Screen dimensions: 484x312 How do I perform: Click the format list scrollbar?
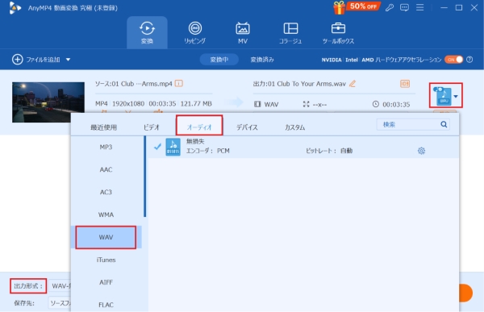tap(144, 177)
